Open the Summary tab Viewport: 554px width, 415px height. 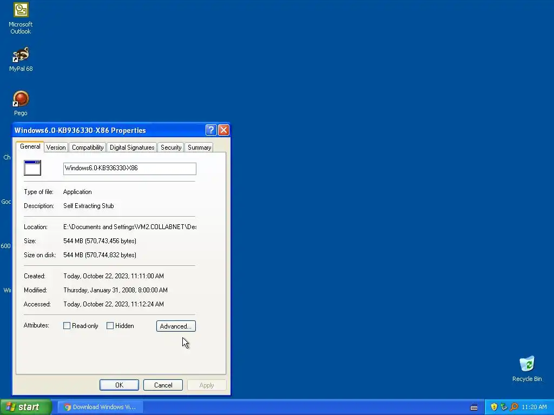pos(199,148)
